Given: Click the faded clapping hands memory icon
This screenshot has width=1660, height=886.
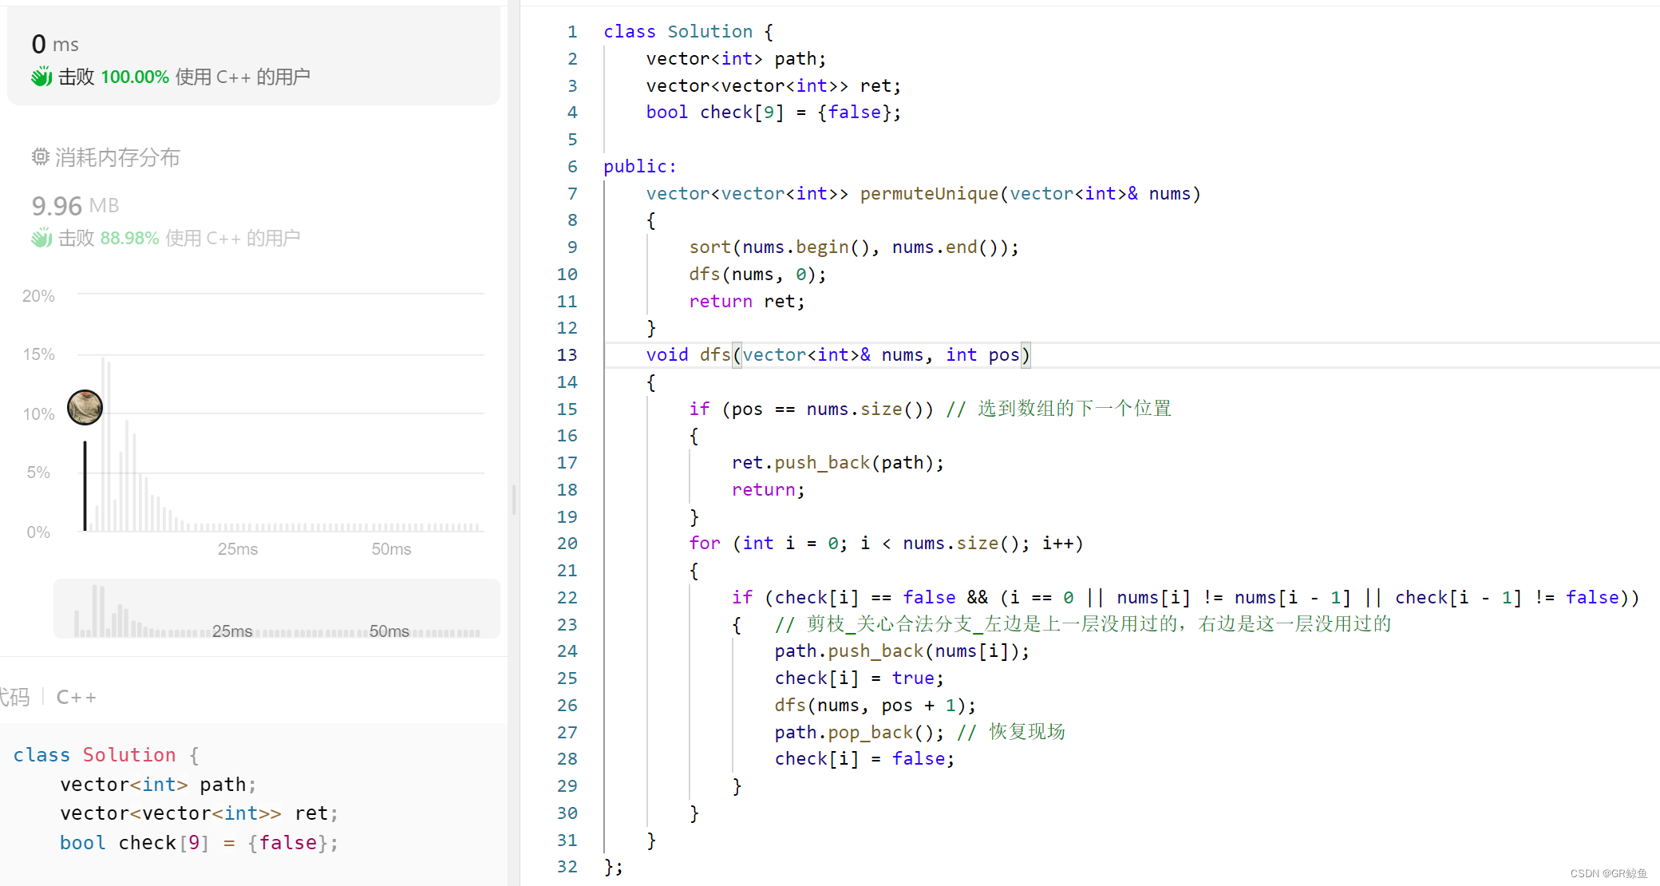Looking at the screenshot, I should [41, 238].
